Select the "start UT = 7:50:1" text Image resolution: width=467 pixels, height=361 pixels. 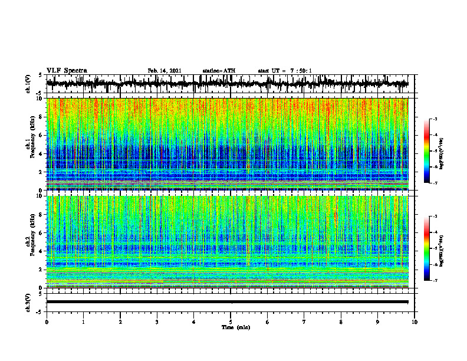pyautogui.click(x=285, y=71)
